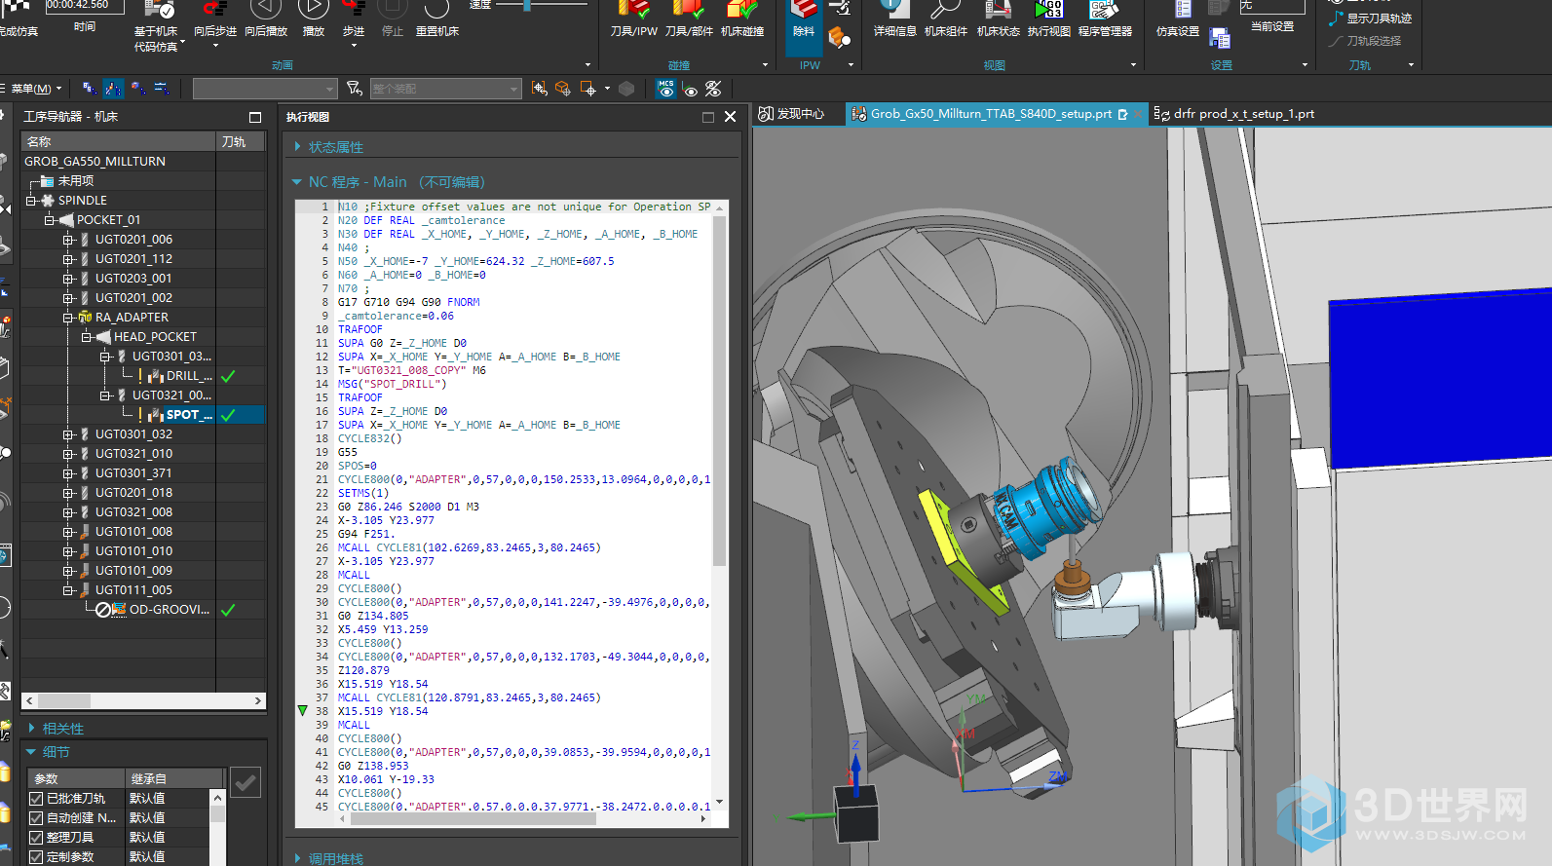Click the checkmark apply button beside parameters
This screenshot has height=866, width=1552.
coord(246,782)
